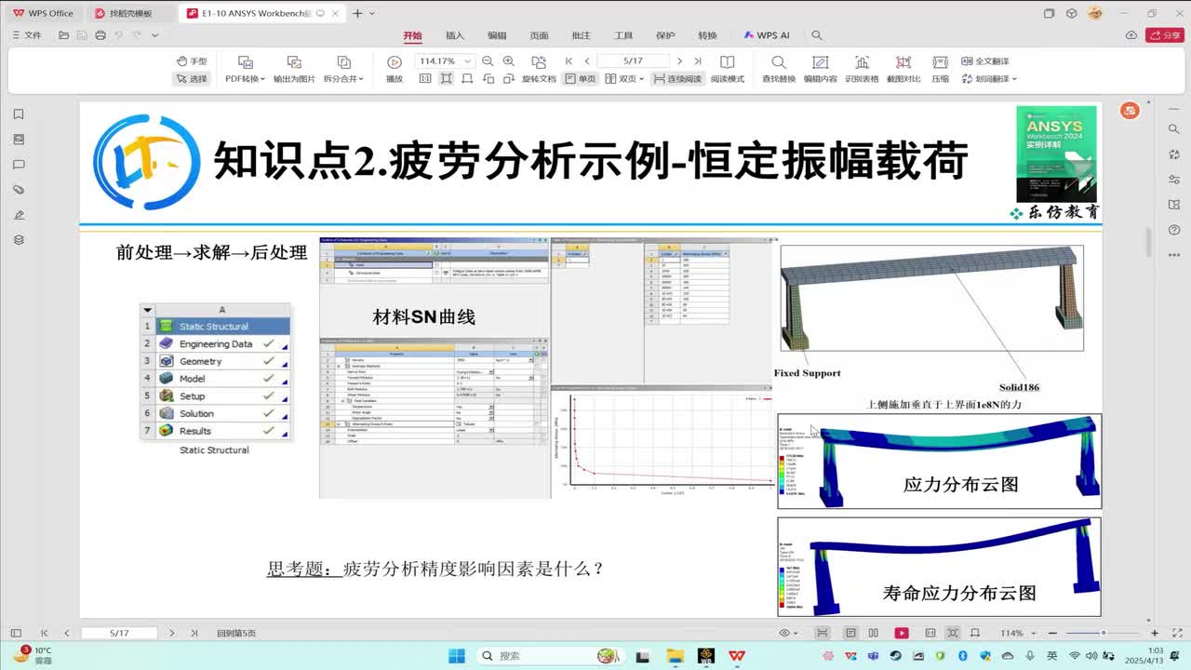This screenshot has width=1191, height=670.
Task: Go to previous page in toolbar
Action: tap(587, 61)
